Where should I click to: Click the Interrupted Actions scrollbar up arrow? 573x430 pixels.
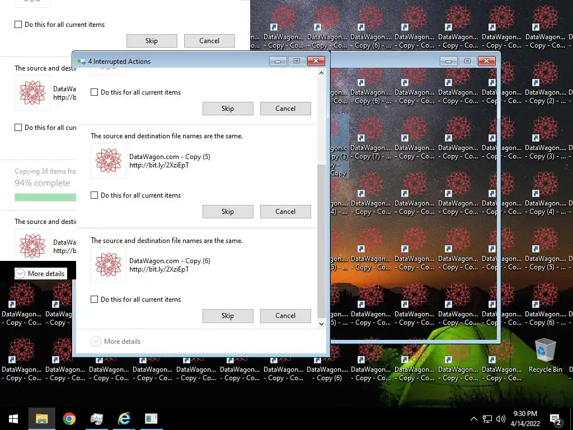[321, 73]
